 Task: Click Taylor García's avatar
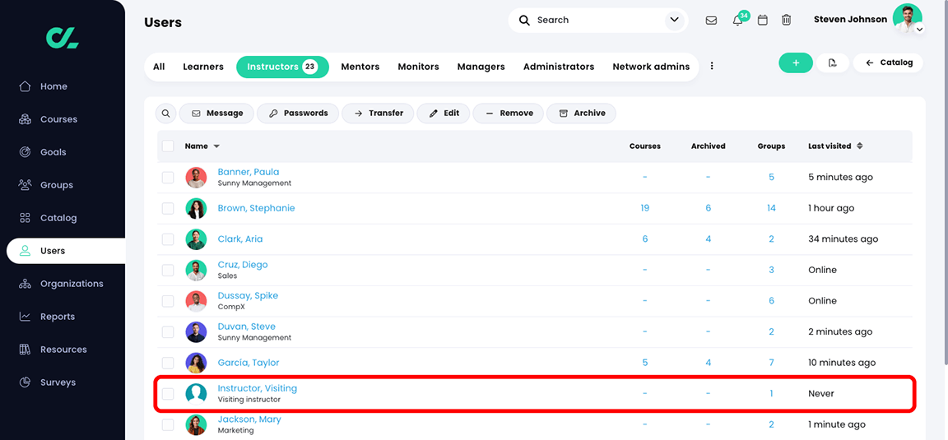196,363
